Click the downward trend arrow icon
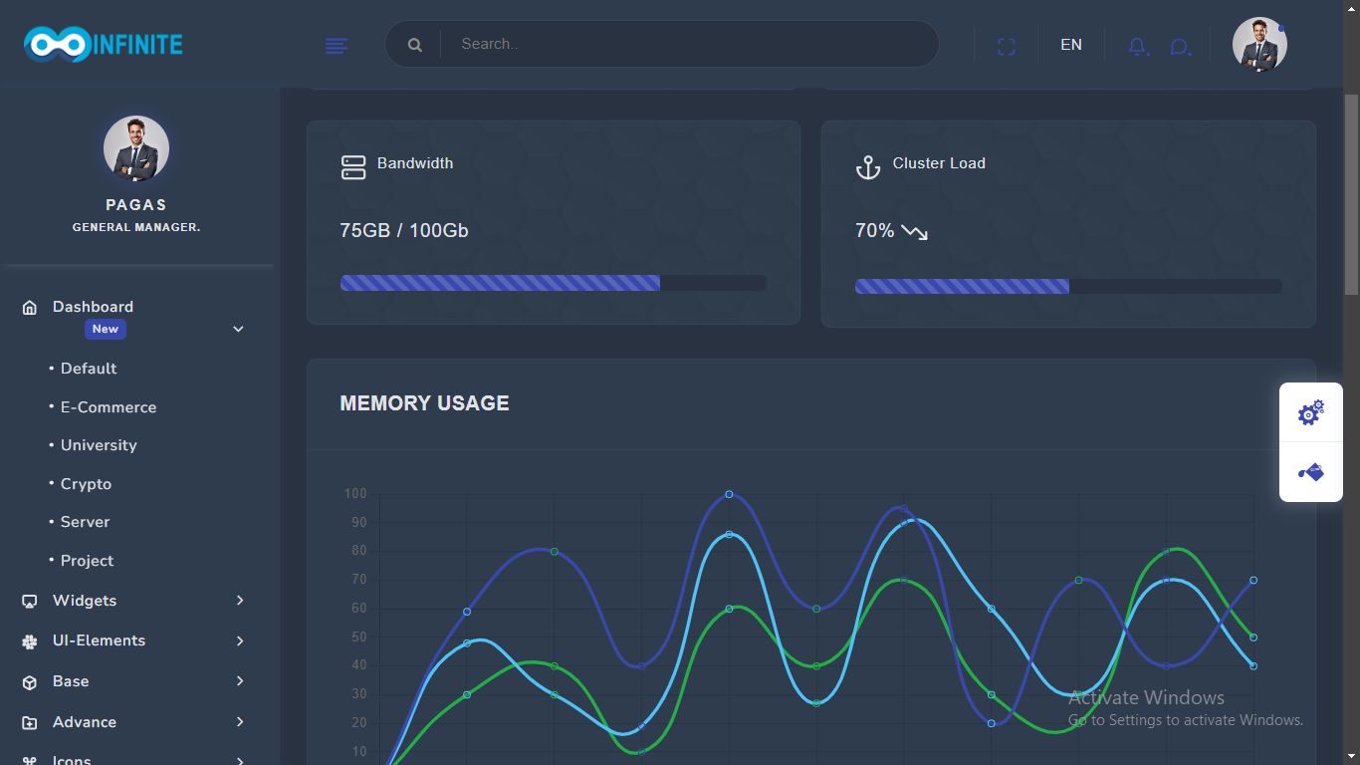 (915, 232)
